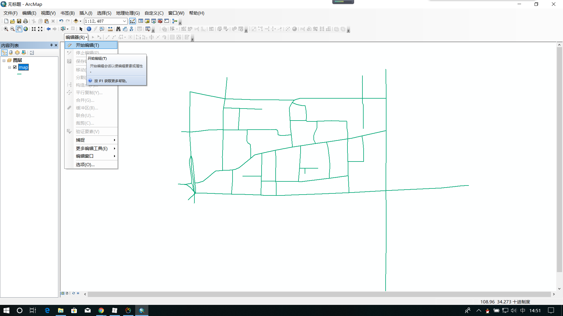
Task: Select the Identify tool
Action: click(x=89, y=29)
